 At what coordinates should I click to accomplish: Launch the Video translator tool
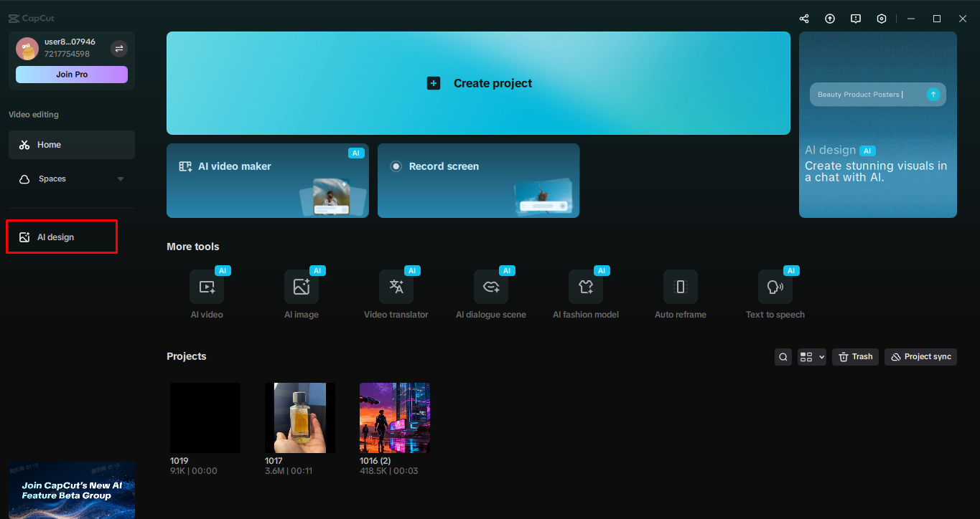[396, 287]
